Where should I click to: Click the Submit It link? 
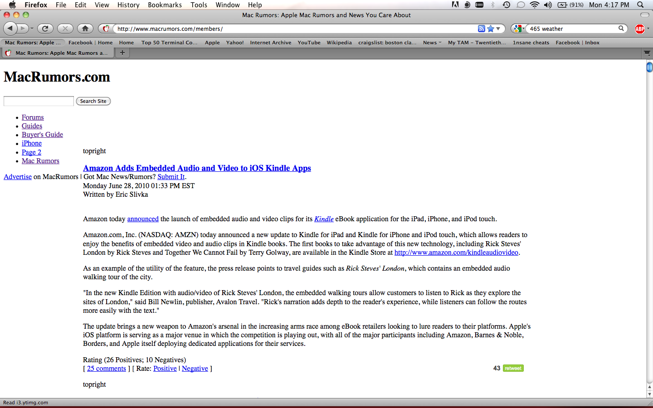pos(171,177)
